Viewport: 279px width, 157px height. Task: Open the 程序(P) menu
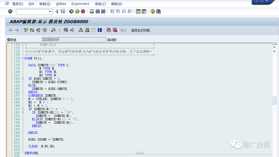18,4
